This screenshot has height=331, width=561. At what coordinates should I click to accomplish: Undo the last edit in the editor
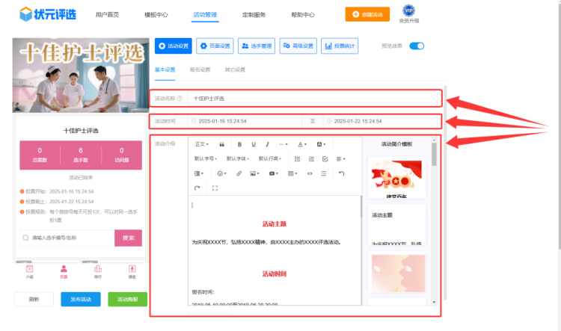(342, 173)
